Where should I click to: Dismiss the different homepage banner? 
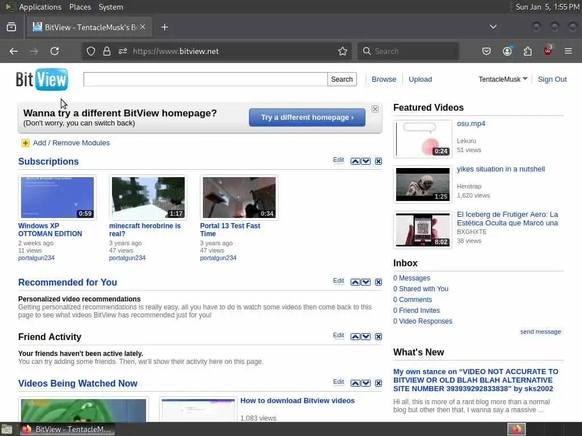(375, 109)
